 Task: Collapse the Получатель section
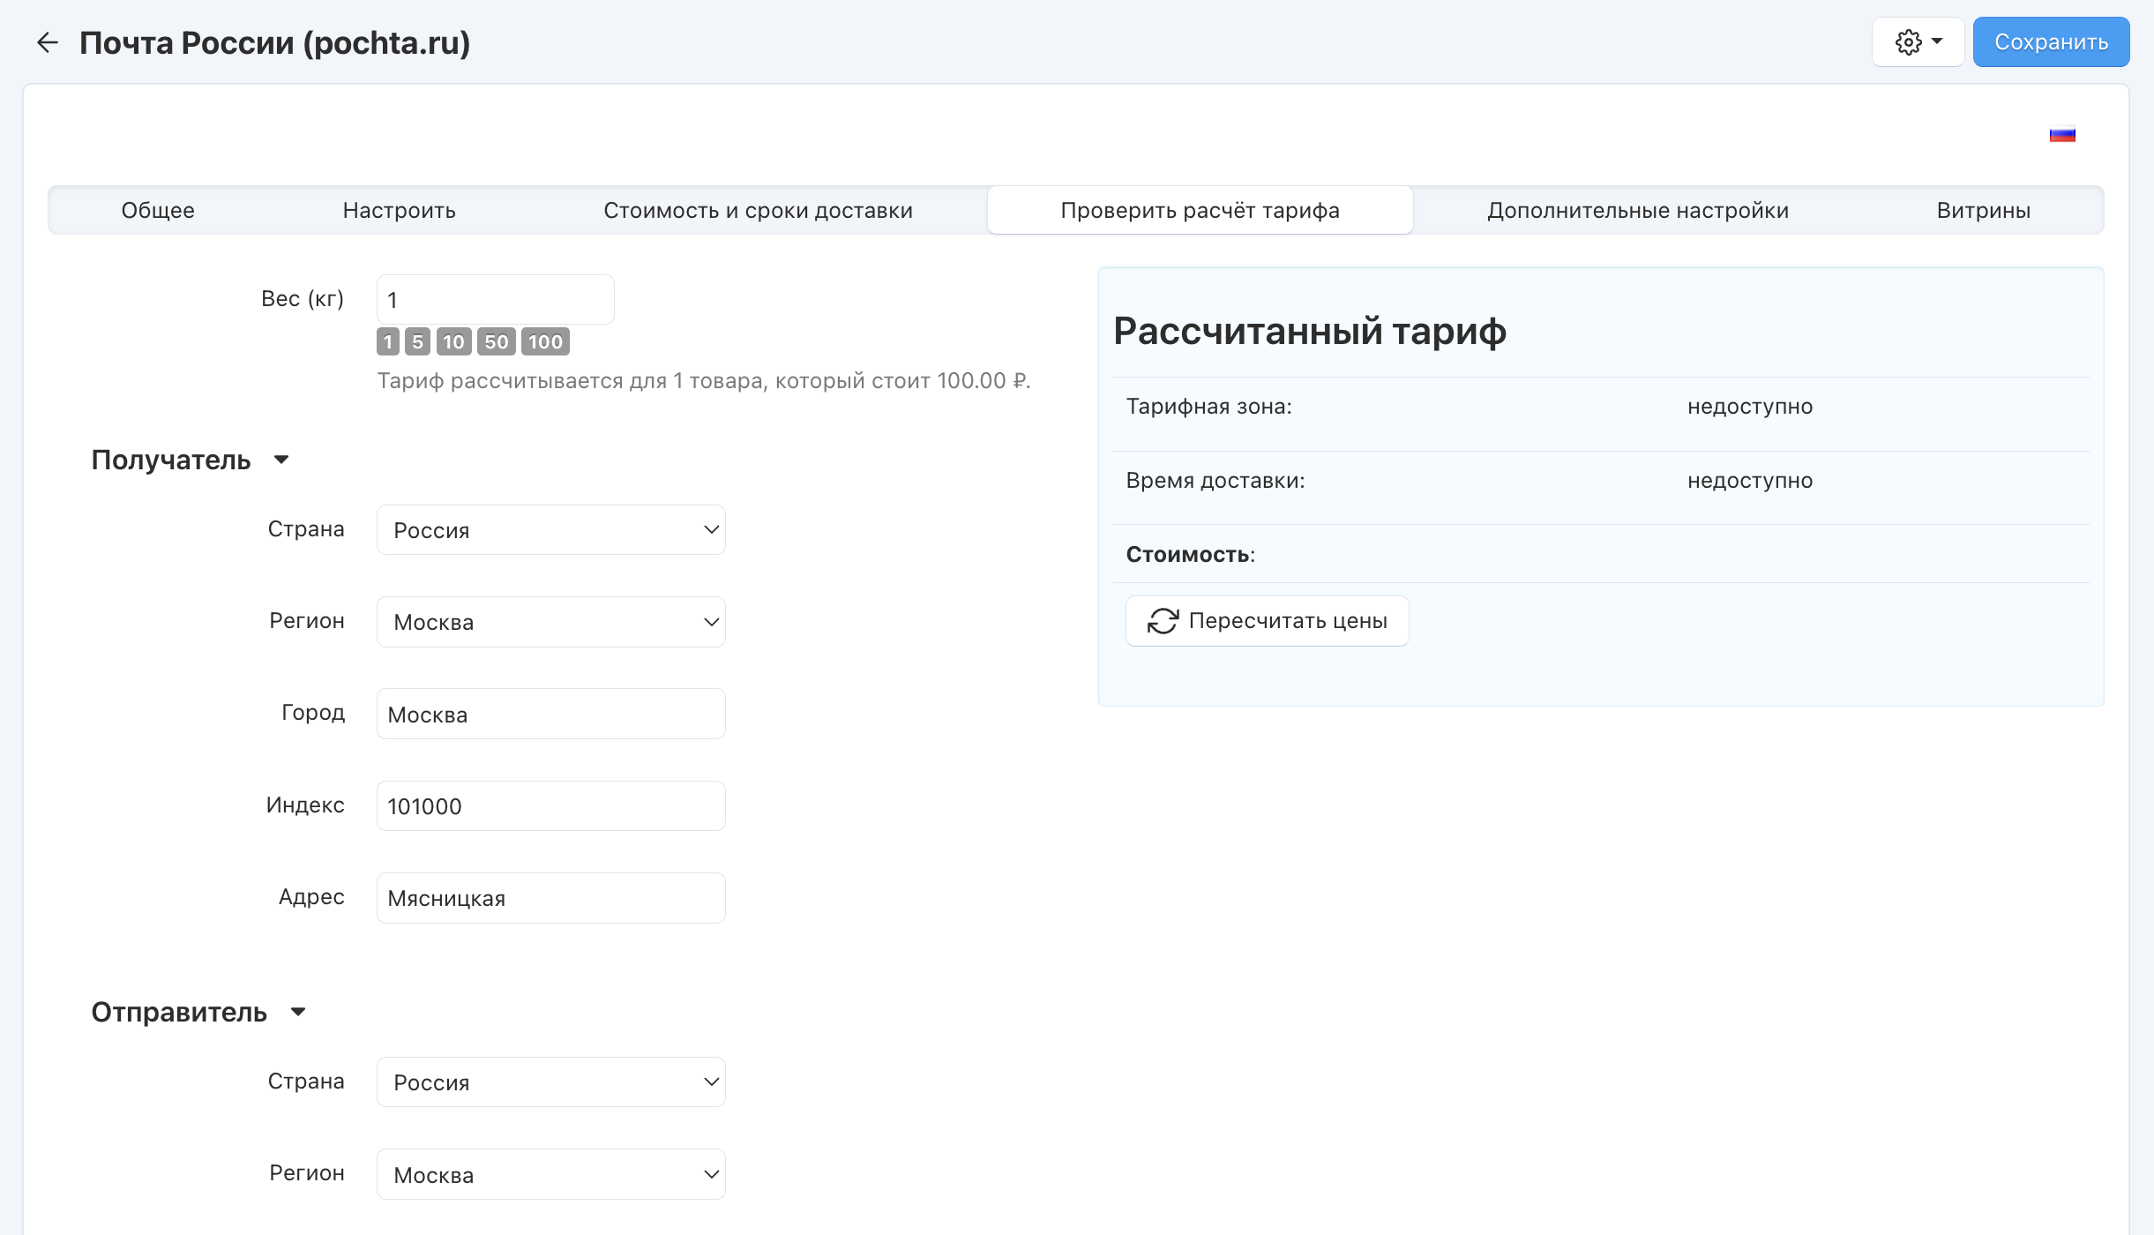click(281, 460)
